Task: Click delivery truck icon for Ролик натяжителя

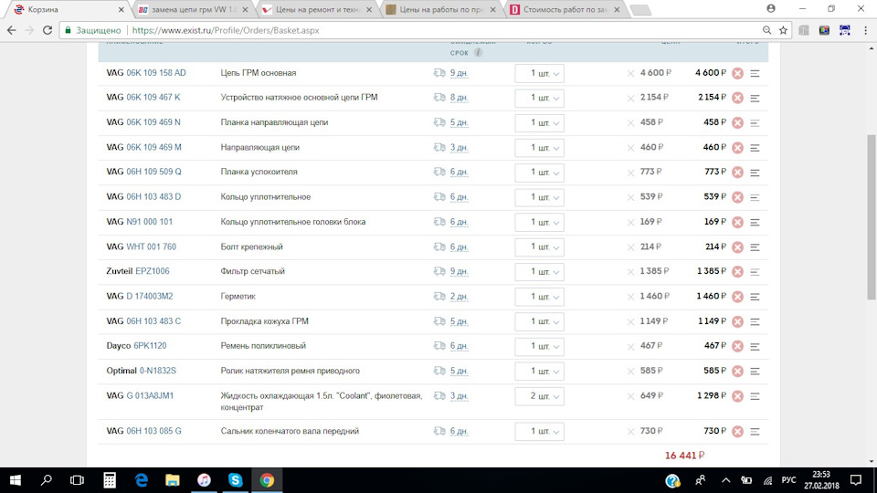Action: pos(439,371)
